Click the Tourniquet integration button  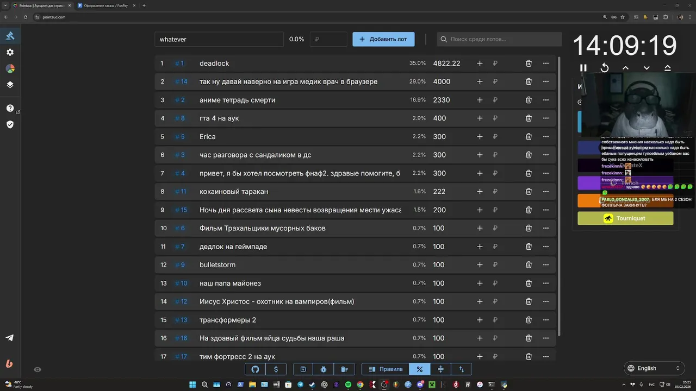[625, 218]
